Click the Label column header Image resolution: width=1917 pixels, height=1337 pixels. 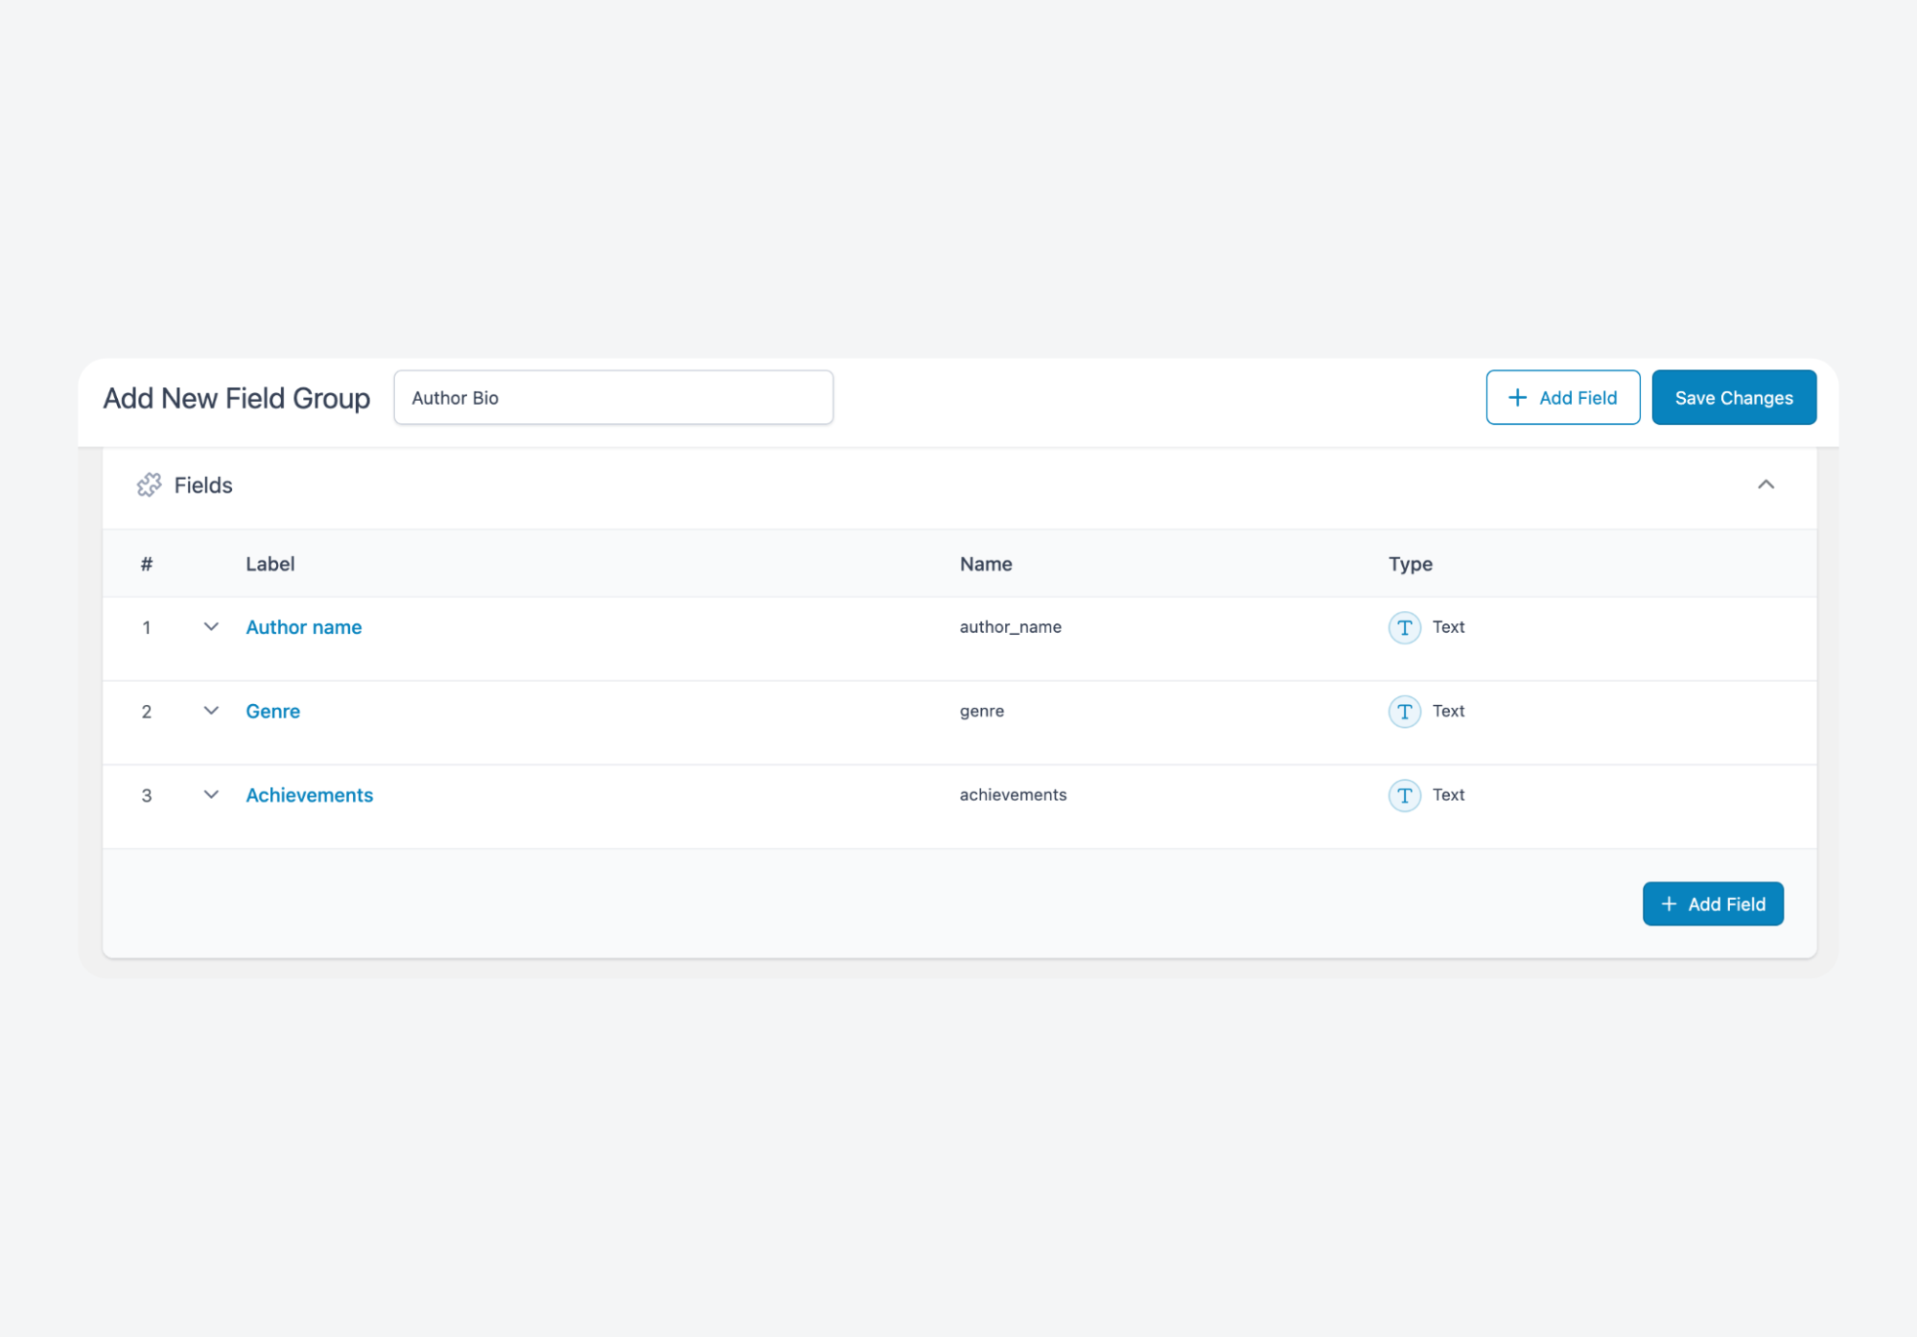(269, 564)
